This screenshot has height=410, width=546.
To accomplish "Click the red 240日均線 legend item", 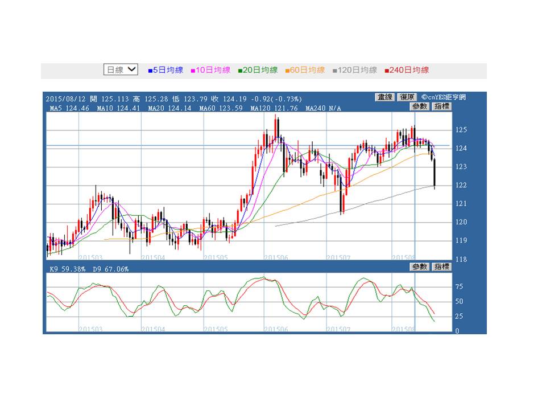I will coord(407,70).
